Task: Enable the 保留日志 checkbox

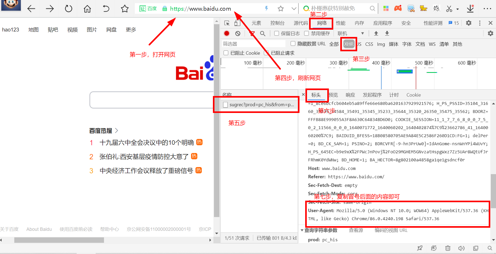Action: [x=277, y=33]
